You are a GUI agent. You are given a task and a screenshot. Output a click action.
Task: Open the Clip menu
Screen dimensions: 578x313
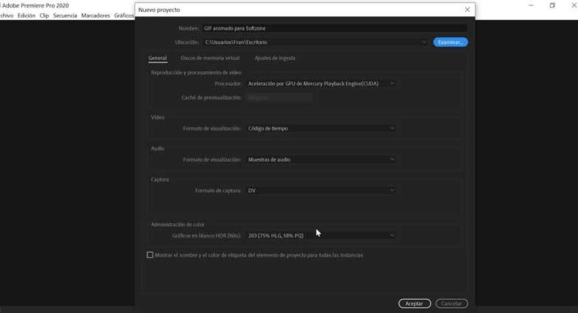(44, 16)
